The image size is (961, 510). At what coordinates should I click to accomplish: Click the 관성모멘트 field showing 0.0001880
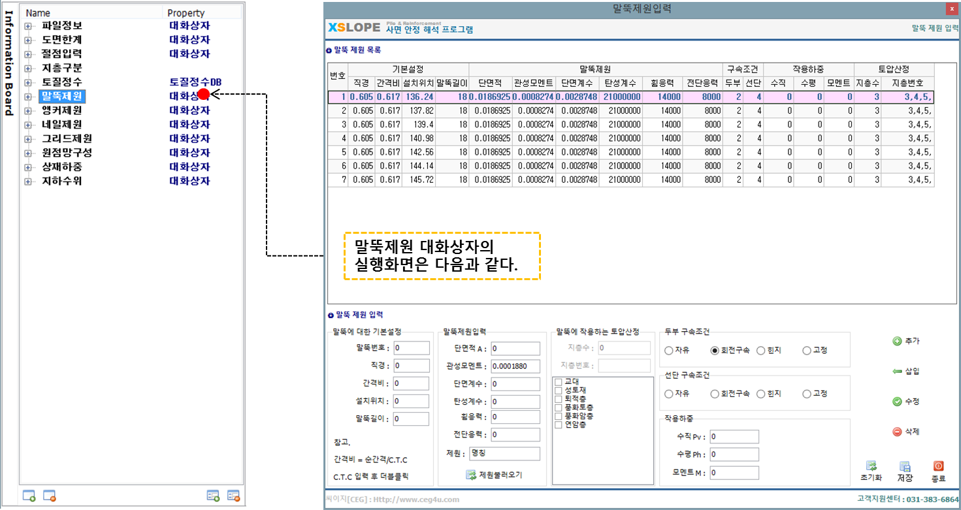(x=515, y=366)
